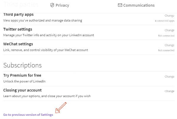Click Change for Third party apps
The image size is (177, 119).
click(x=169, y=15)
